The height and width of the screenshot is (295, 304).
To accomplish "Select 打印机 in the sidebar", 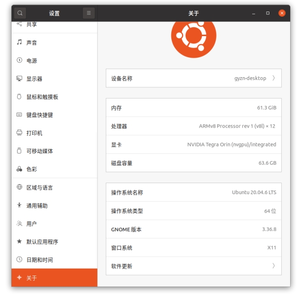I will [x=55, y=133].
